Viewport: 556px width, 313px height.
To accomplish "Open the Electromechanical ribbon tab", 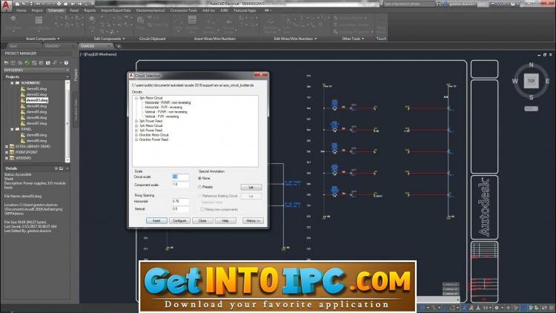I will (150, 10).
